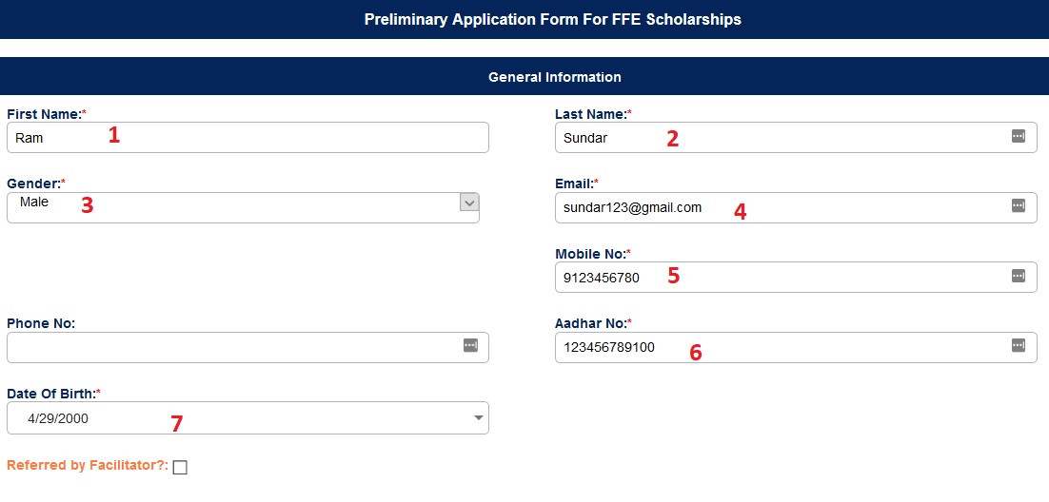
Task: Tick the Referred by Facilitator checkbox
Action: (181, 467)
